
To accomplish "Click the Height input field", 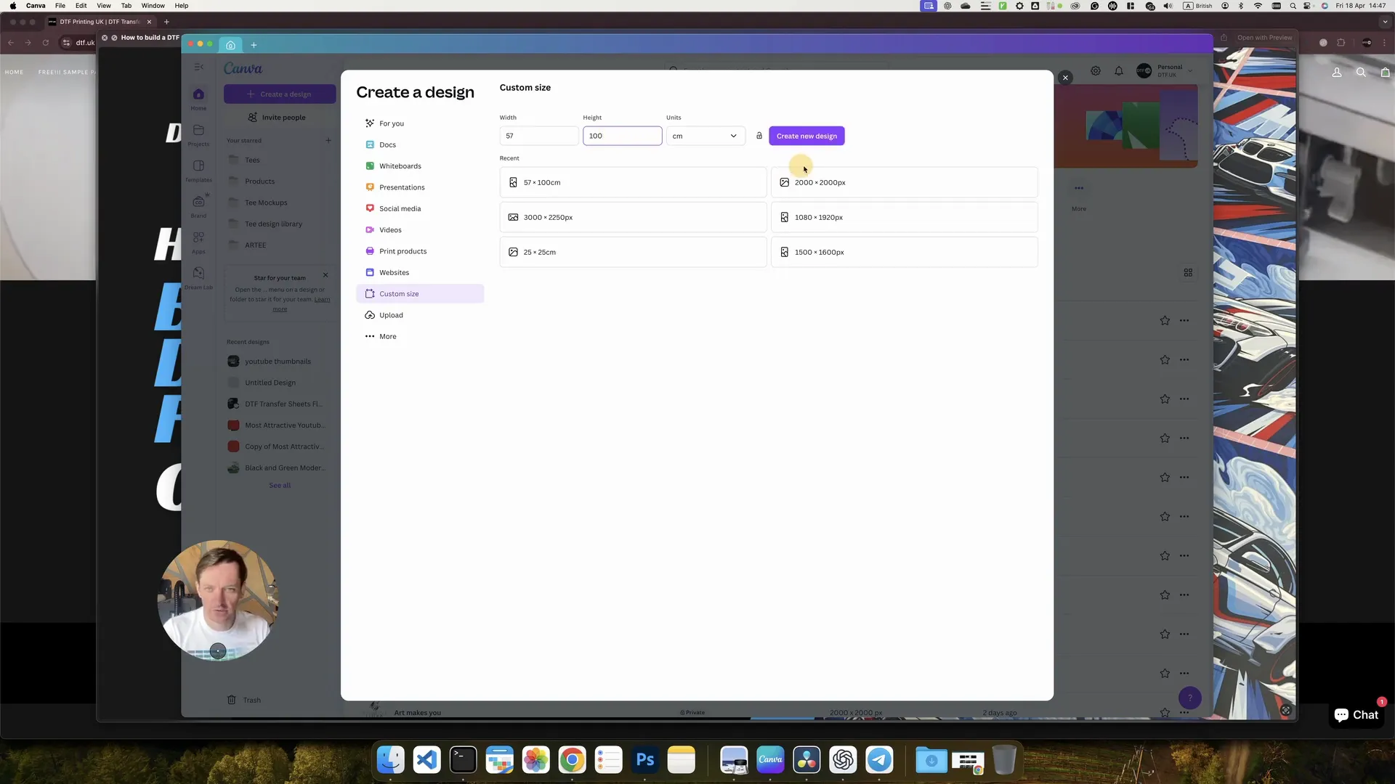I will 622,136.
